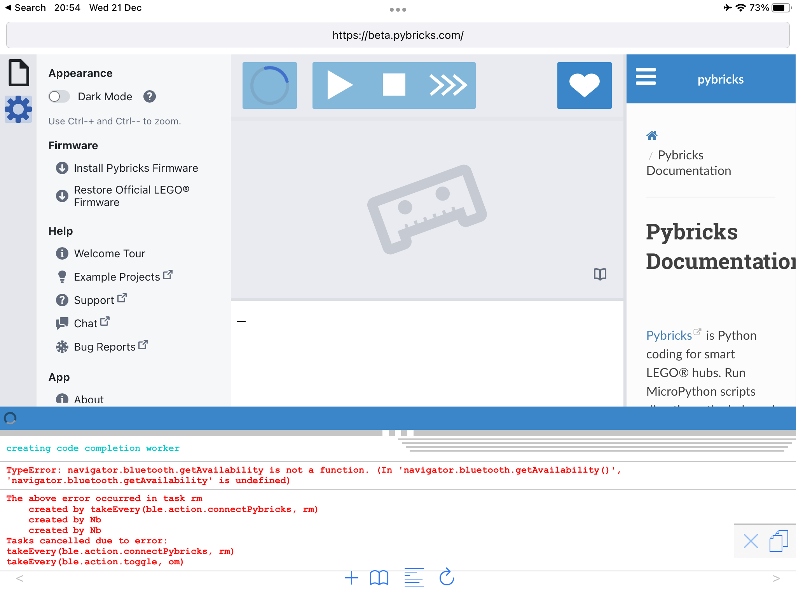Click the loading spinner indicator

[x=269, y=85]
